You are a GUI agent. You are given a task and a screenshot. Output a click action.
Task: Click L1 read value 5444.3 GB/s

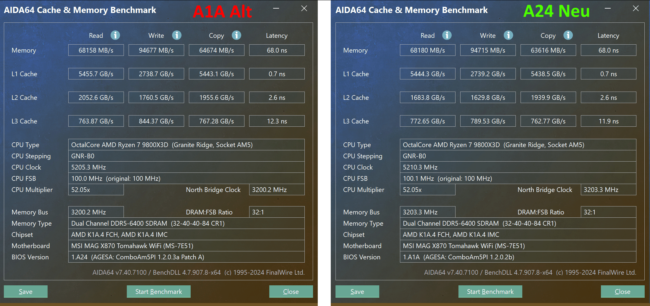(x=428, y=74)
